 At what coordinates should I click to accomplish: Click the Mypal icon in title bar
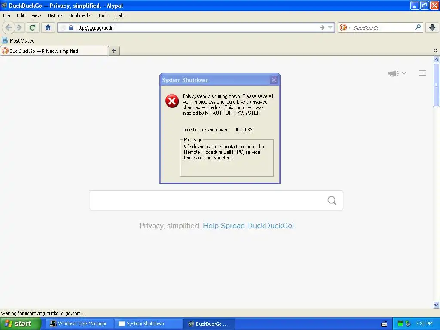coord(4,5)
